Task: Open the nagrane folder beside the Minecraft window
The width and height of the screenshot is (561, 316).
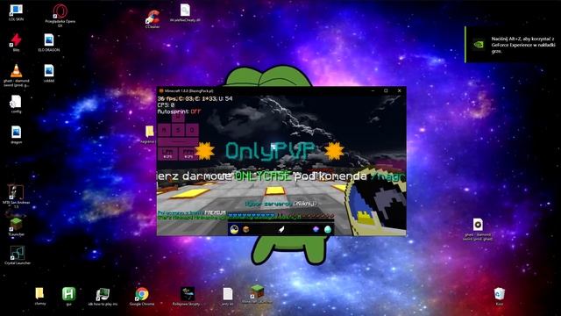Action: click(149, 134)
